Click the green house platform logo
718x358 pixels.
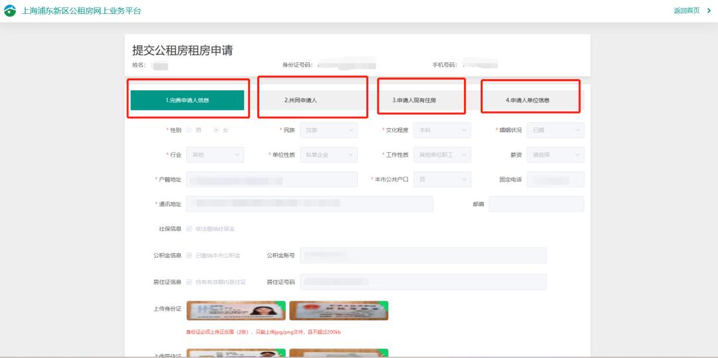(9, 11)
